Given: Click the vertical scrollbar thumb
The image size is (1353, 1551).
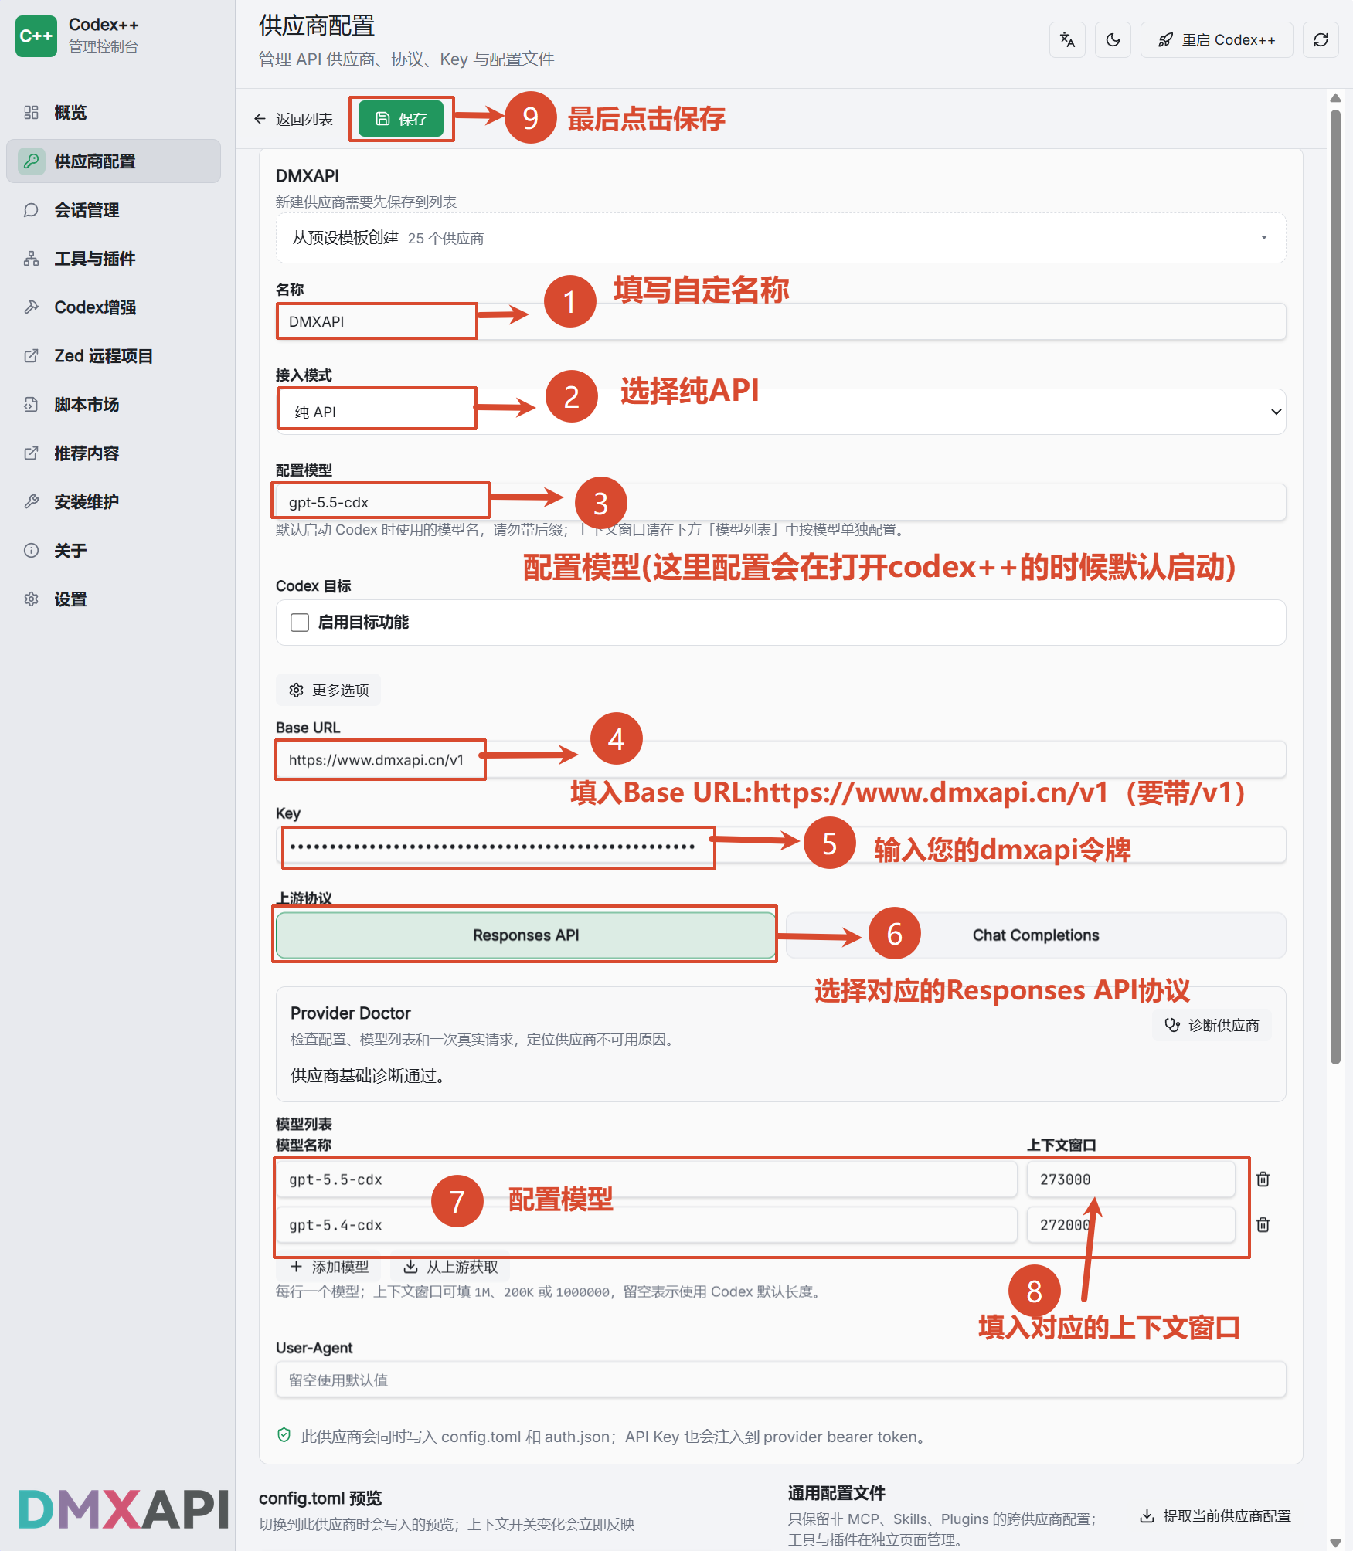Looking at the screenshot, I should click(1335, 587).
